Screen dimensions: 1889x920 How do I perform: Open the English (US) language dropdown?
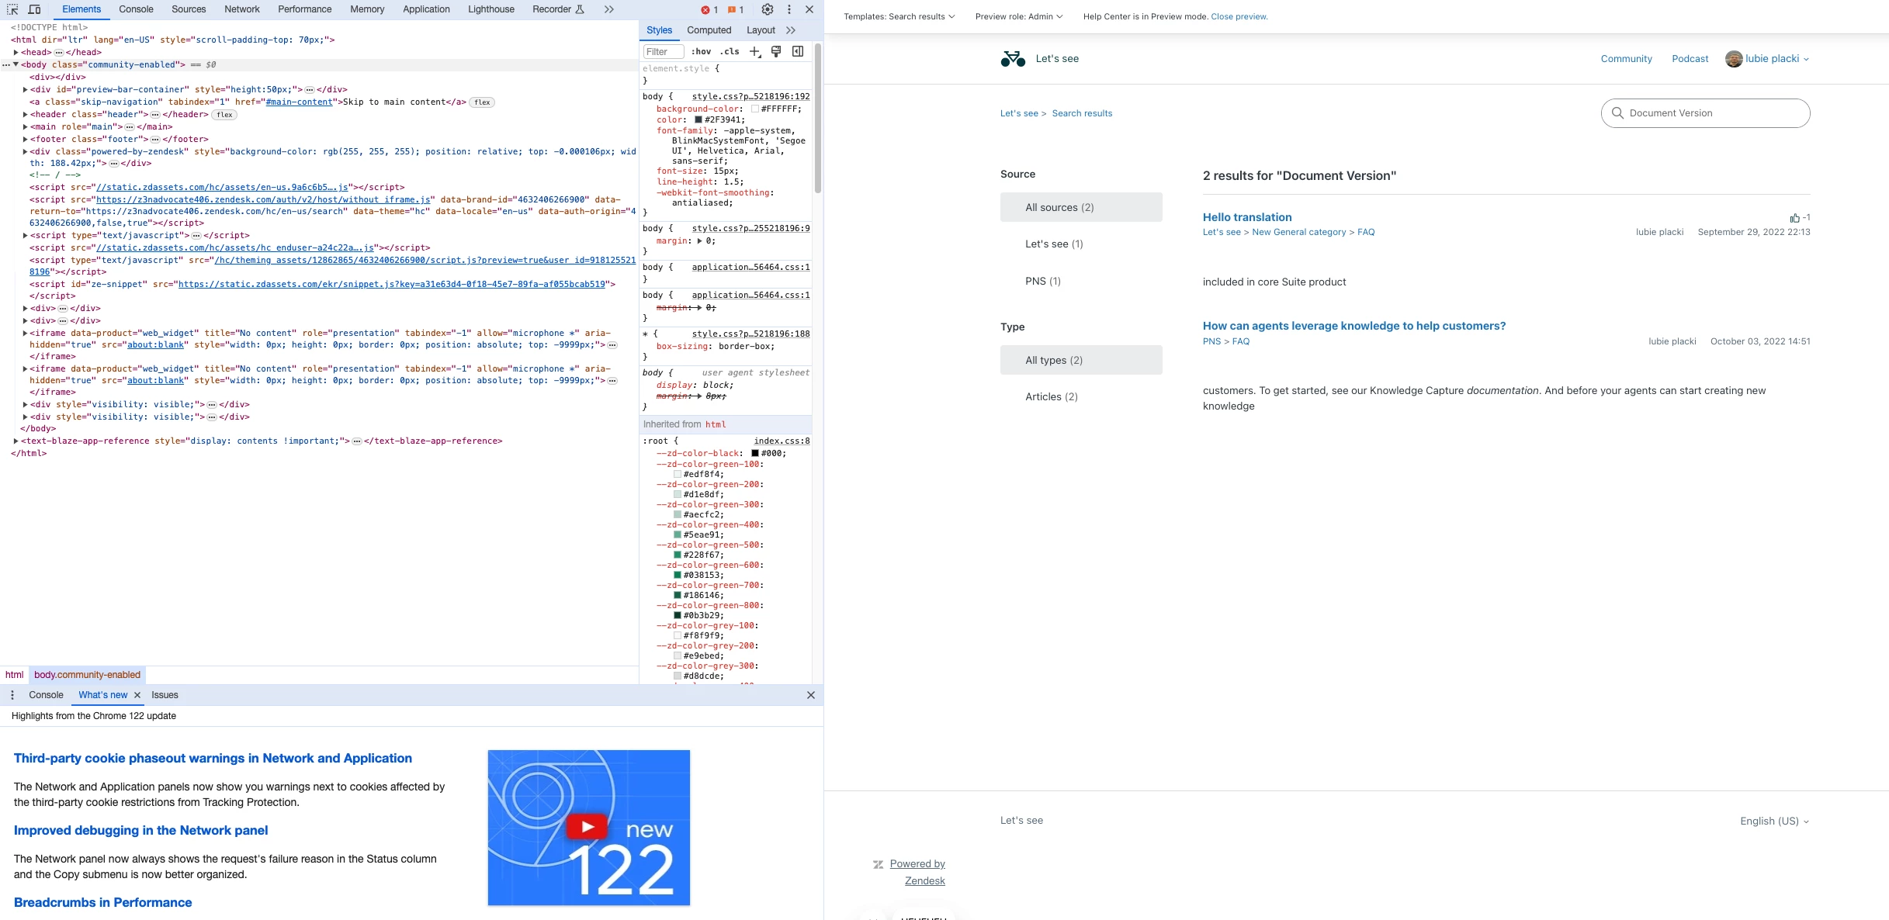point(1773,821)
